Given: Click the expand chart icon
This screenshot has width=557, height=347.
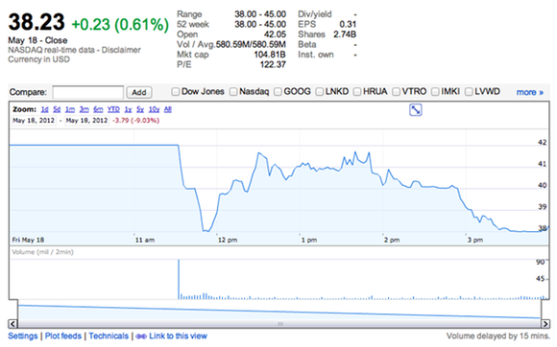Looking at the screenshot, I should click(415, 110).
